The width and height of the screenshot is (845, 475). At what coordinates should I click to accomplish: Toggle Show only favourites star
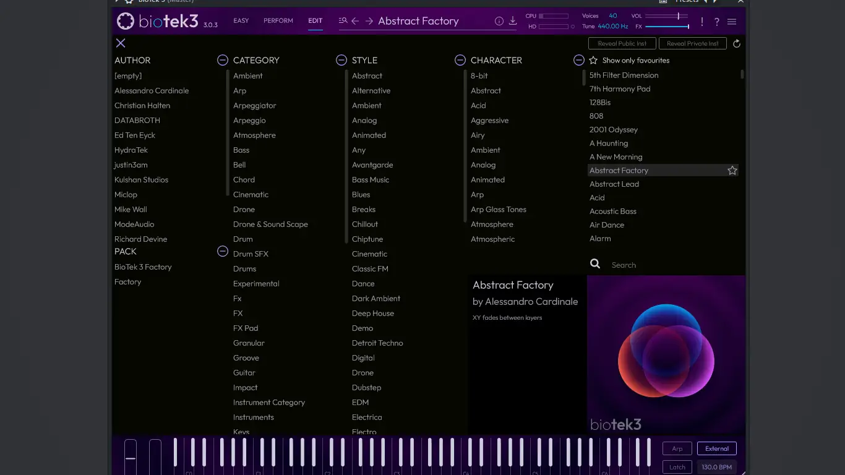pyautogui.click(x=593, y=60)
